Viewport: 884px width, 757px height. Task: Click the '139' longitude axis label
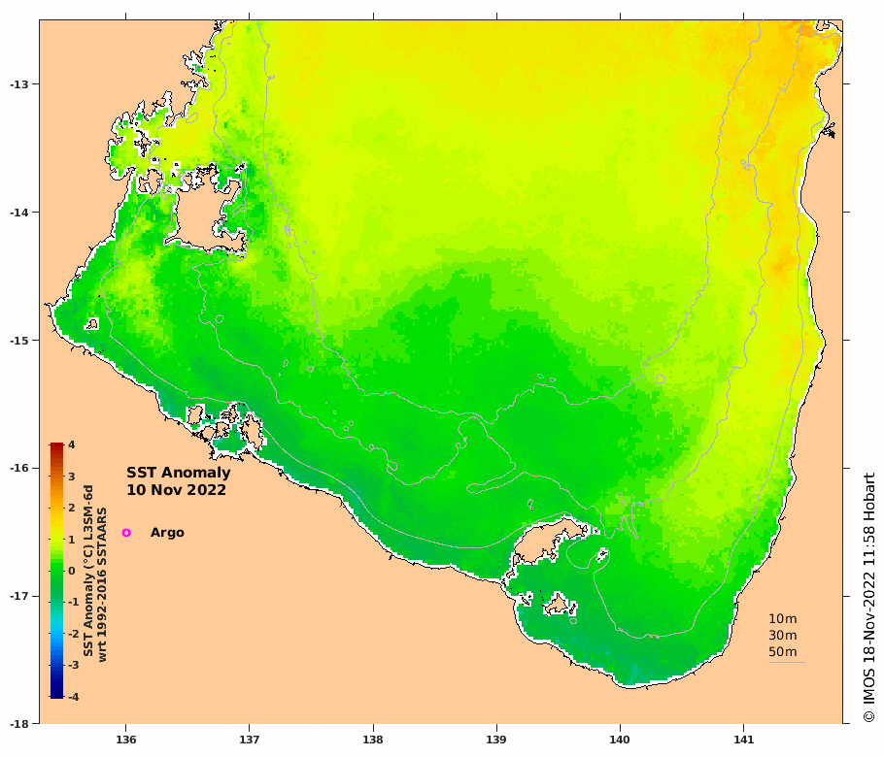tap(496, 740)
